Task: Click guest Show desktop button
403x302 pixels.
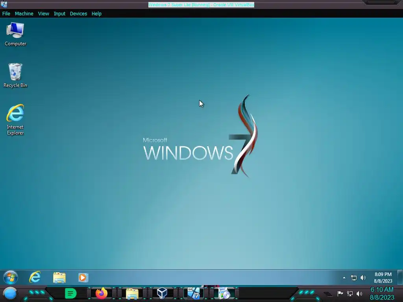Action: pyautogui.click(x=400, y=278)
